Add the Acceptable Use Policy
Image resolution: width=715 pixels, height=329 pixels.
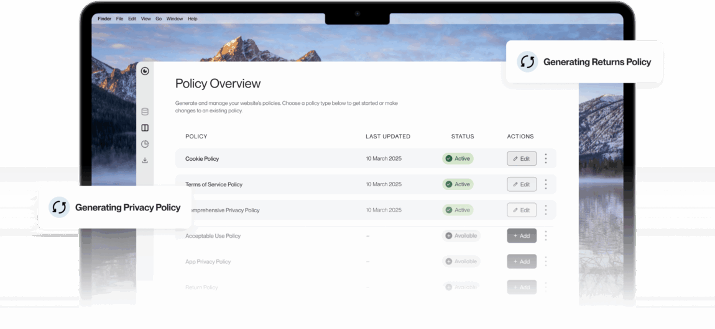522,236
